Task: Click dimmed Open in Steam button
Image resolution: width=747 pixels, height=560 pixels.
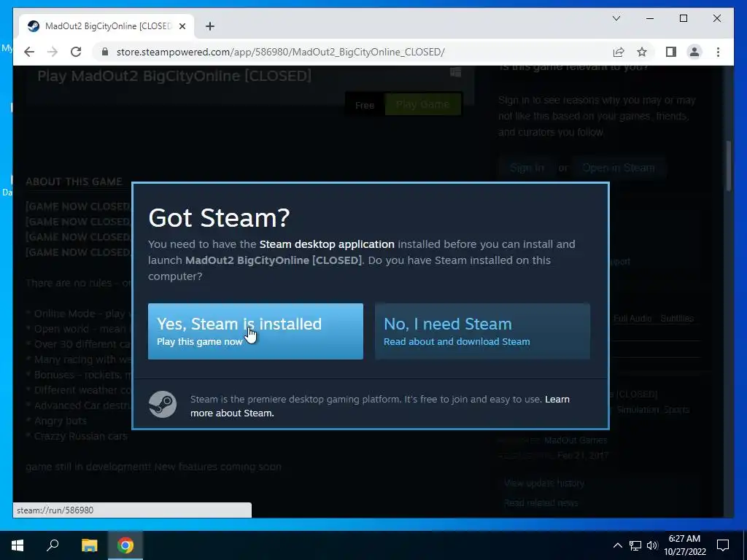Action: pyautogui.click(x=618, y=168)
